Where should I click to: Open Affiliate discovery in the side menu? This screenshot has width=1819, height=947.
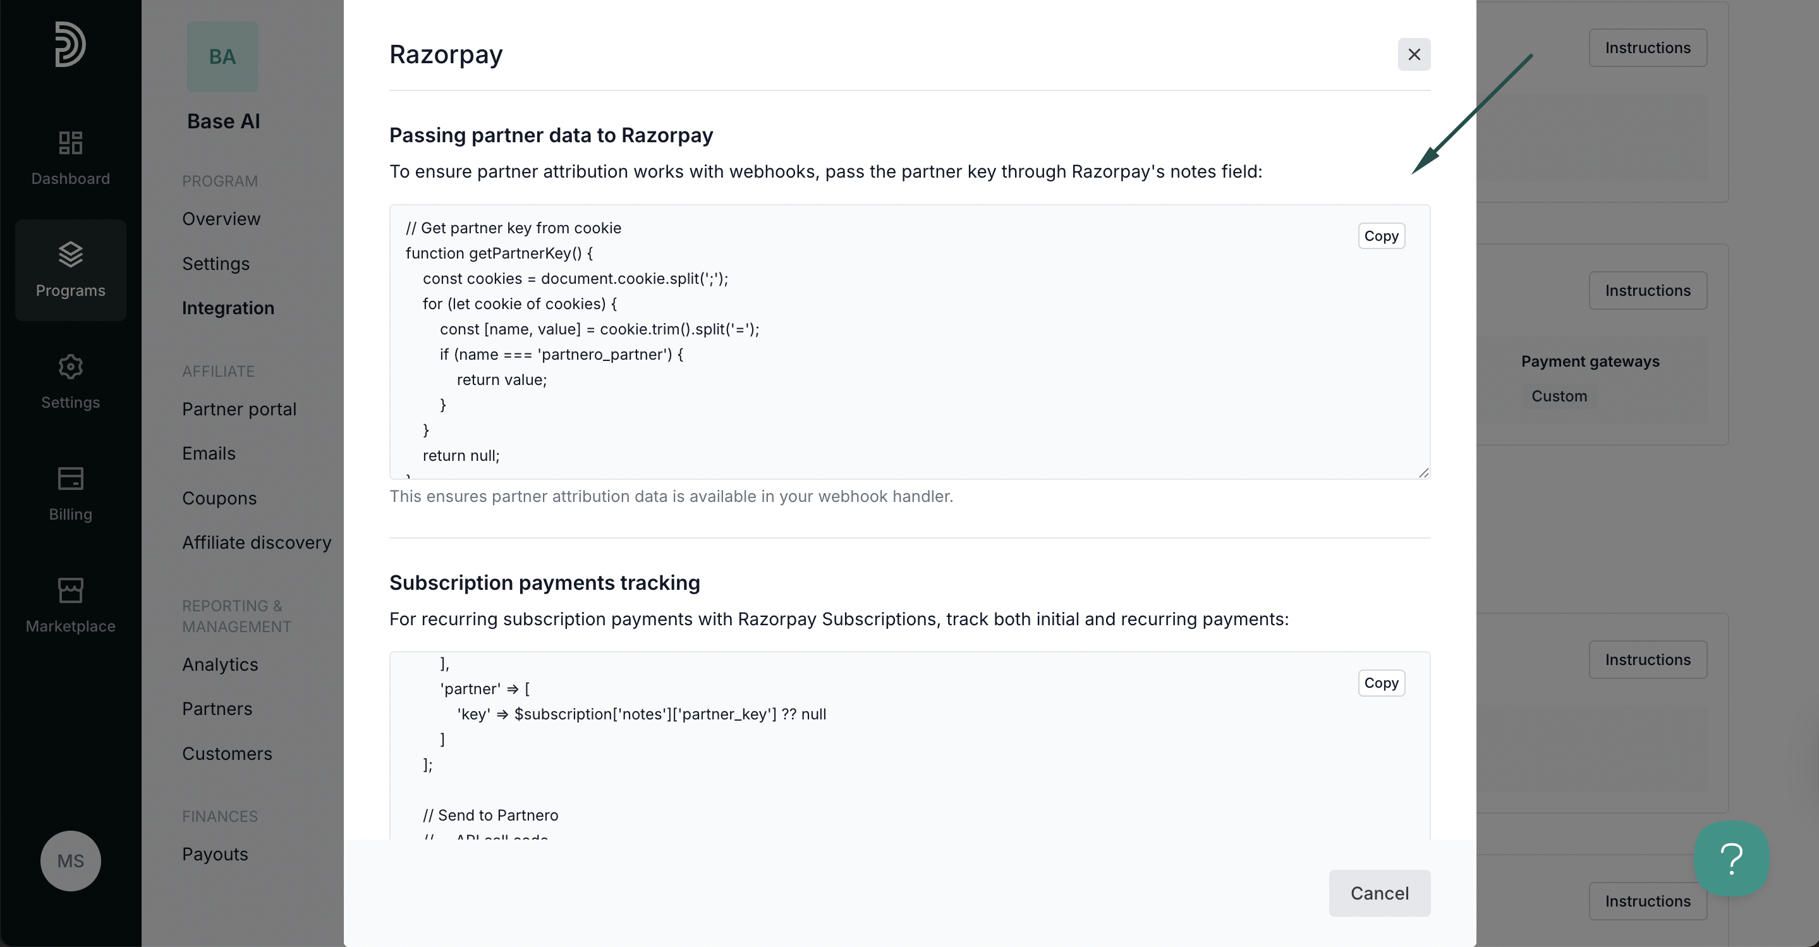pyautogui.click(x=257, y=542)
